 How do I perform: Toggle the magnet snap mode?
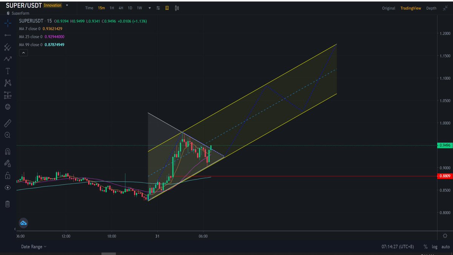[8, 151]
